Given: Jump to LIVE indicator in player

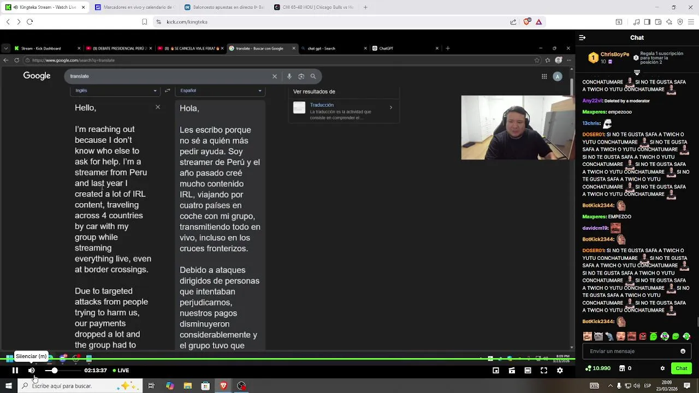Looking at the screenshot, I should (x=121, y=371).
